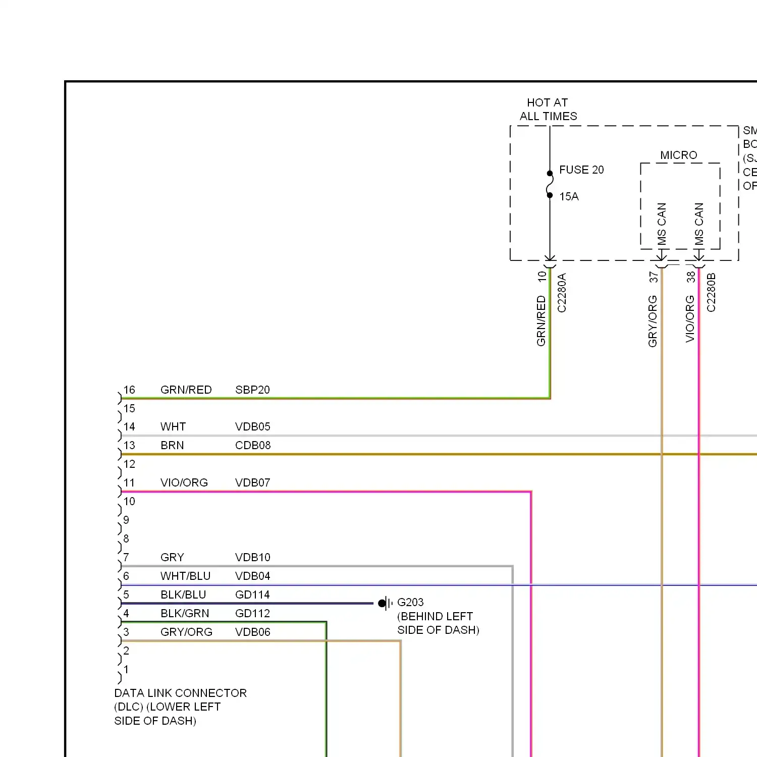Click the FUSE 20 label
757x757 pixels.
tap(581, 170)
